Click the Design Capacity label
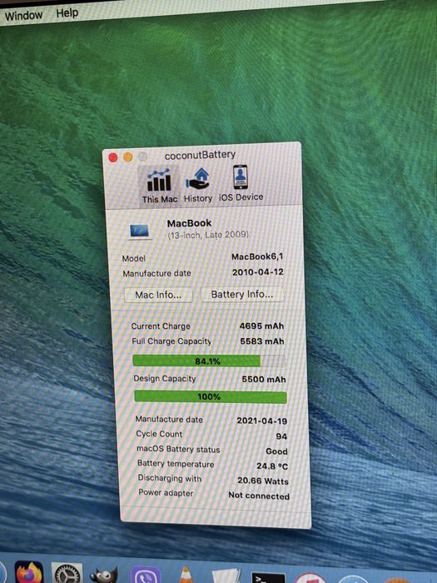Screen dimensions: 437x583 [x=165, y=378]
